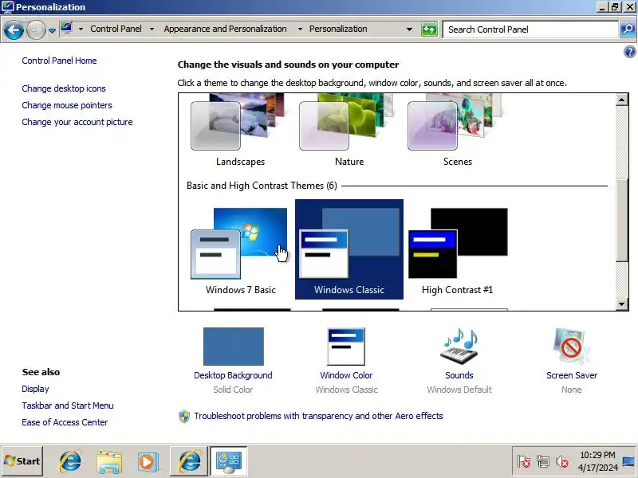Refresh the page with the green arrows icon
Image resolution: width=638 pixels, height=478 pixels.
point(429,29)
